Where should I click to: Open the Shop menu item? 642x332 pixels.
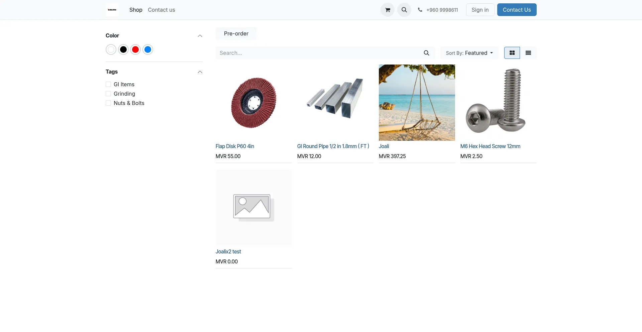[x=136, y=10]
